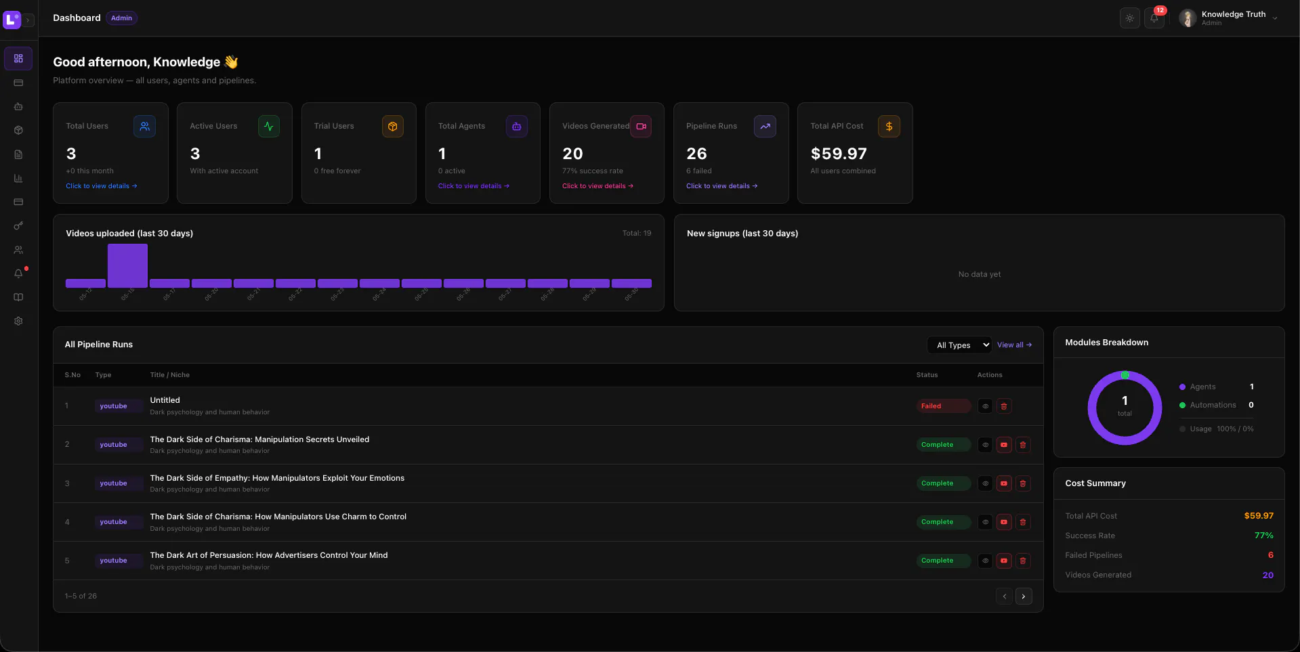View eye icon for Dark Side of Empathy row
The image size is (1300, 652).
tap(985, 483)
